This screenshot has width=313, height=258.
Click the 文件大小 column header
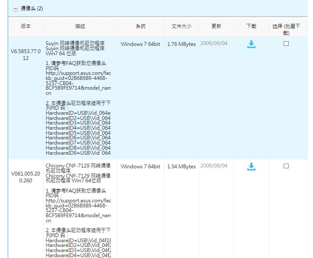(181, 26)
